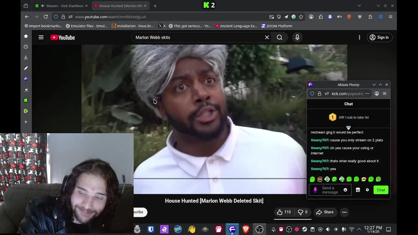This screenshot has height=235, width=418.
Task: Click the Sign in button
Action: [x=379, y=38]
